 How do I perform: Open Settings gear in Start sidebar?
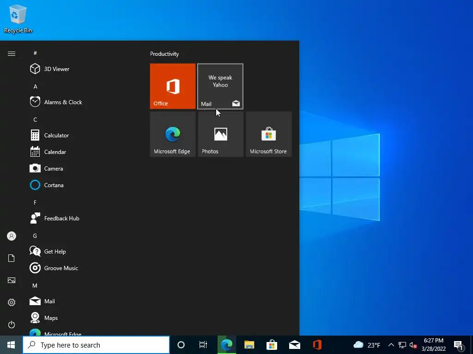tap(12, 302)
